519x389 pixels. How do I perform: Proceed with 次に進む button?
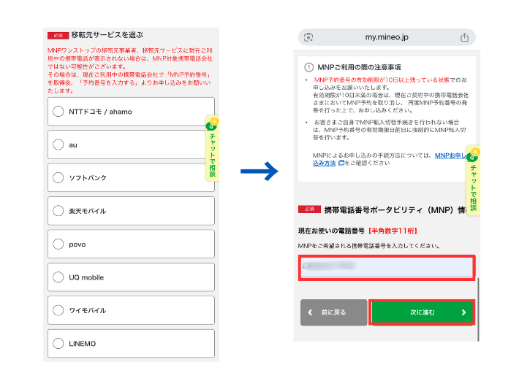(x=422, y=312)
